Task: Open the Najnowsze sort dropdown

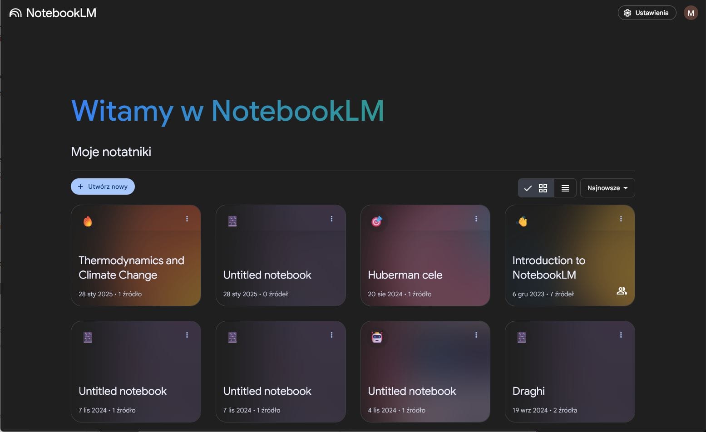Action: point(607,188)
